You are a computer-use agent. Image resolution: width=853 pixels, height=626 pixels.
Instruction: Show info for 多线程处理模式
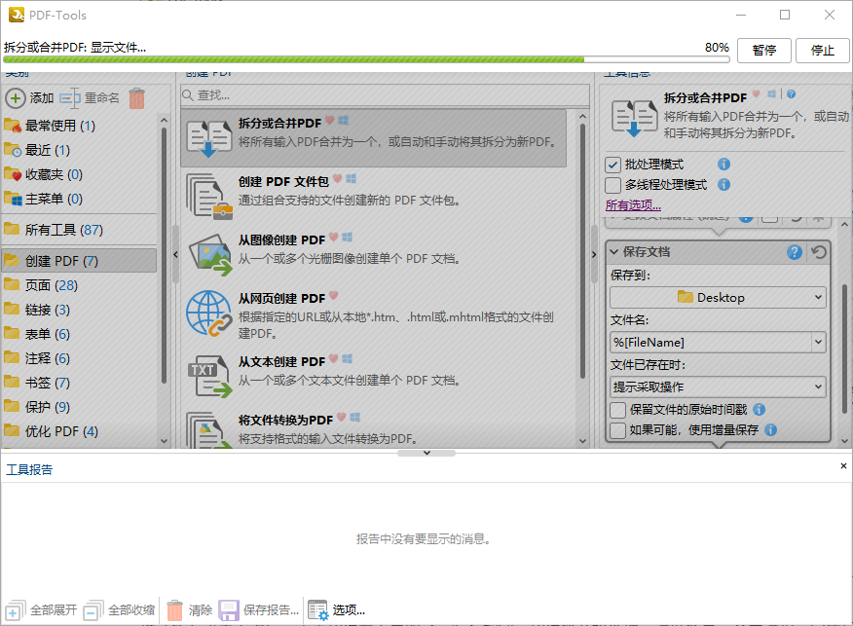click(723, 184)
